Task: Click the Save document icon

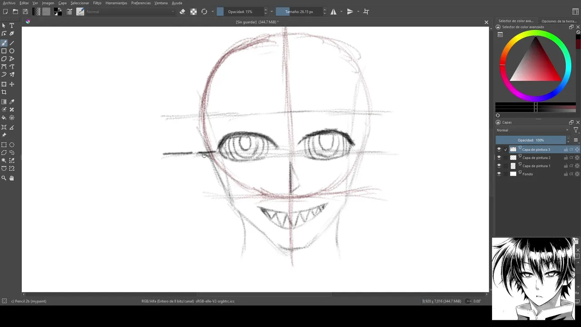Action: click(25, 12)
